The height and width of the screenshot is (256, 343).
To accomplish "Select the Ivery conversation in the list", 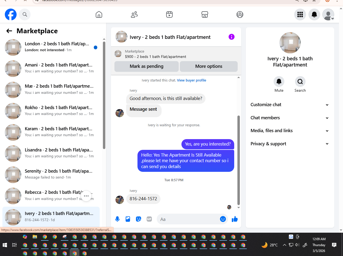I will click(x=51, y=217).
